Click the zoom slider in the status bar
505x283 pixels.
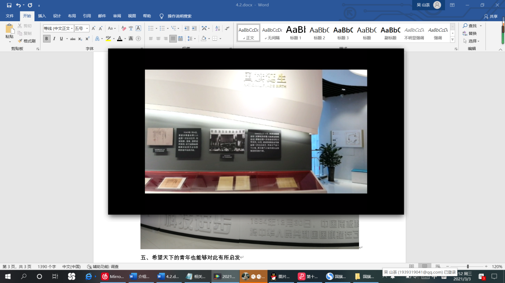point(468,267)
